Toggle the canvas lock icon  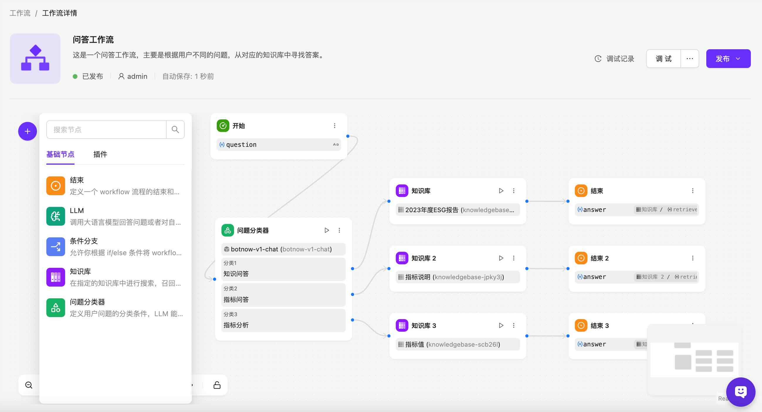pos(217,385)
